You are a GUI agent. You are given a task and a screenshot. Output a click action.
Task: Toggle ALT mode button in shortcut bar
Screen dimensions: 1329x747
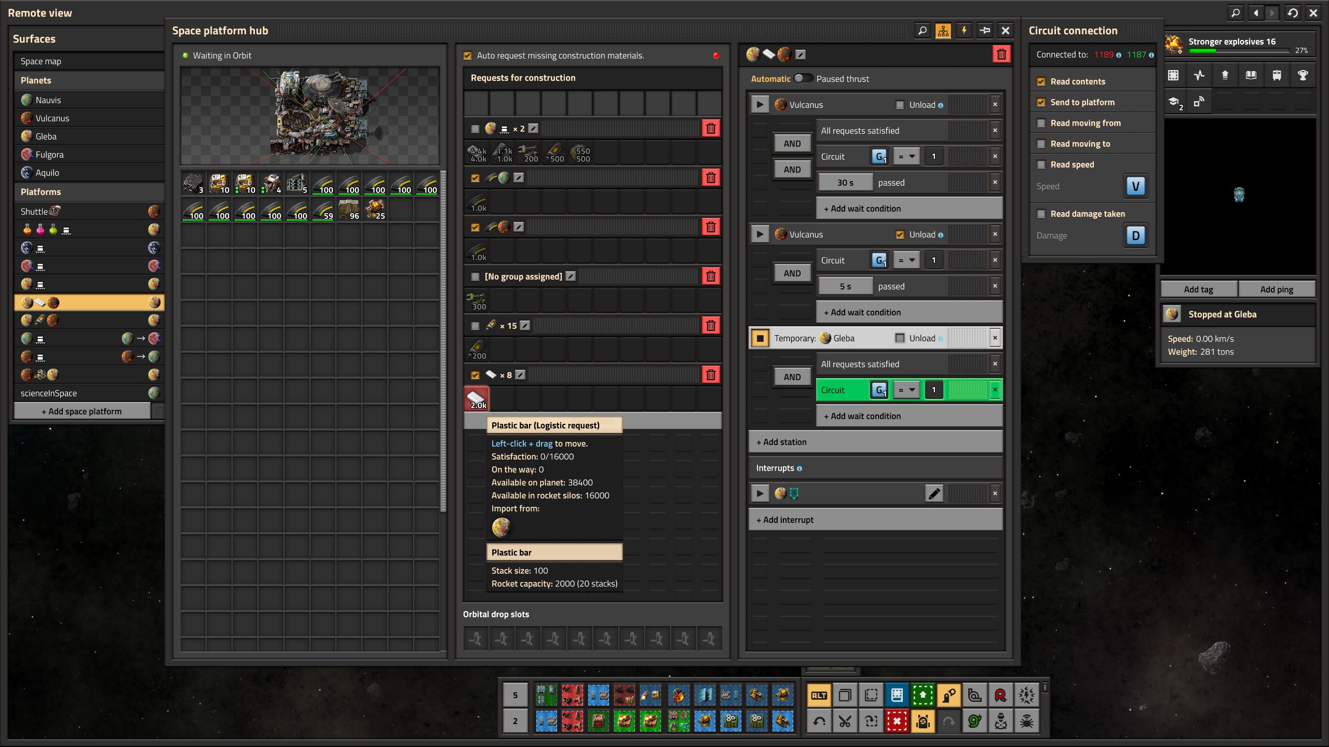819,695
